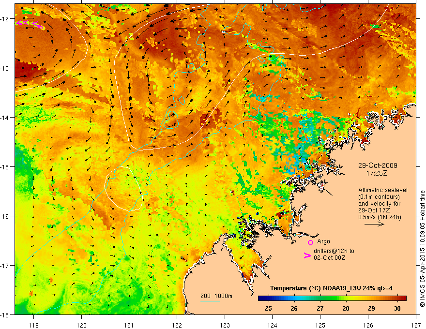
Task: Click the 17:25Z time label
Action: pos(377,173)
